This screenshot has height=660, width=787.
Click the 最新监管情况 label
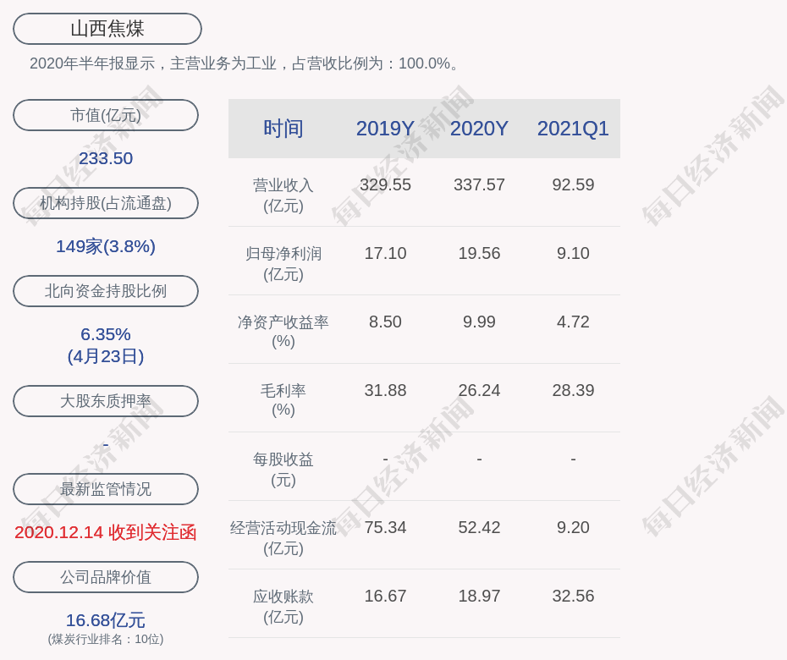click(x=106, y=489)
